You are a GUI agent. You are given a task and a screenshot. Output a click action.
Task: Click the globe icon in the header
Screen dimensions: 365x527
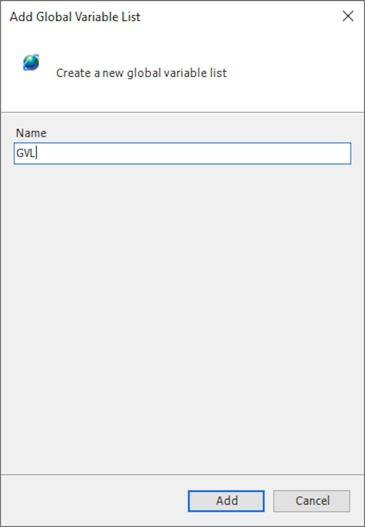[x=31, y=63]
